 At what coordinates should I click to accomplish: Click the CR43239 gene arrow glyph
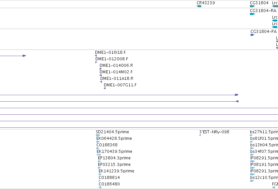[x=199, y=6]
